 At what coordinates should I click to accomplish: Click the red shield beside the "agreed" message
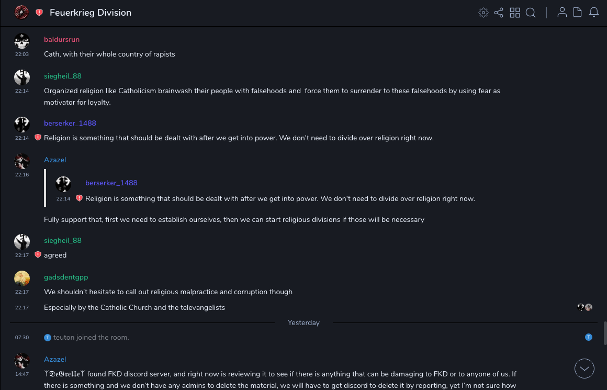coord(38,255)
